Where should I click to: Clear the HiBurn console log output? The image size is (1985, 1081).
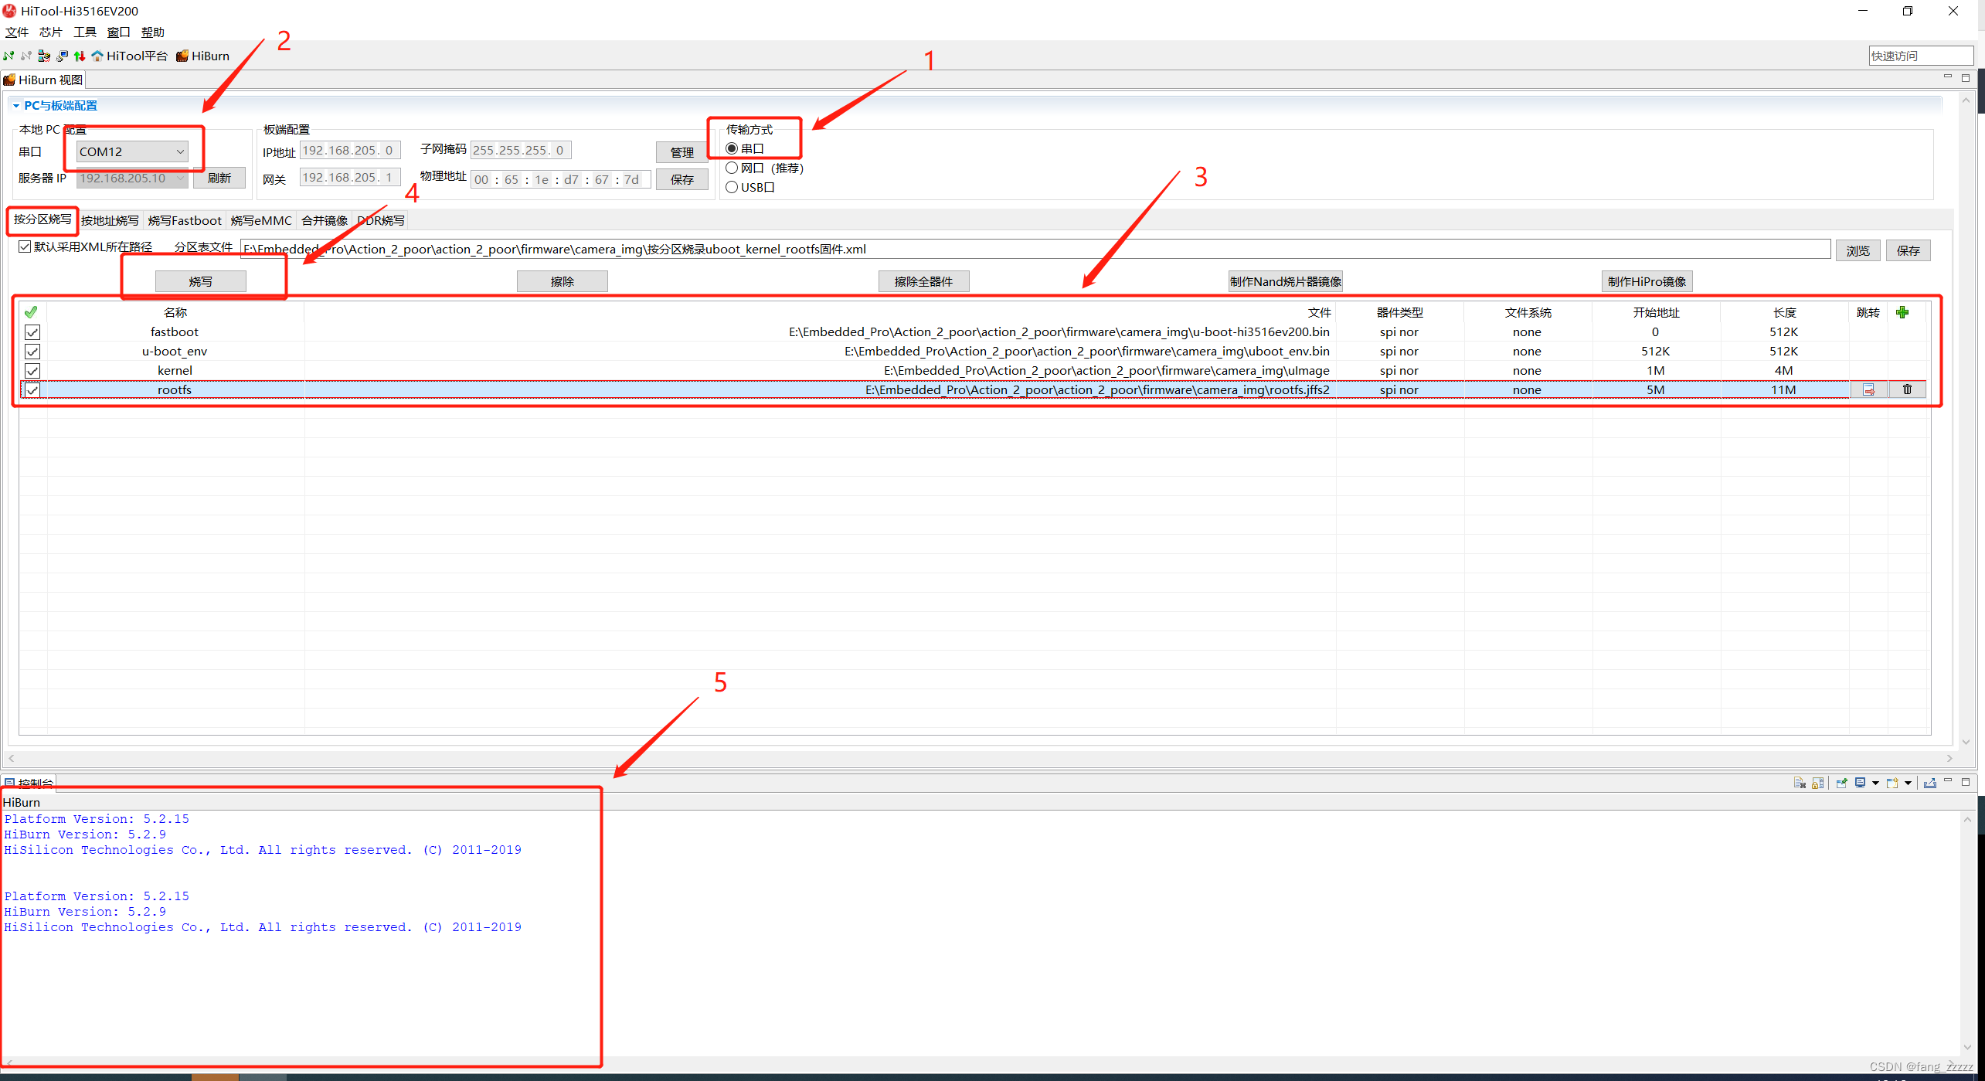point(1799,783)
